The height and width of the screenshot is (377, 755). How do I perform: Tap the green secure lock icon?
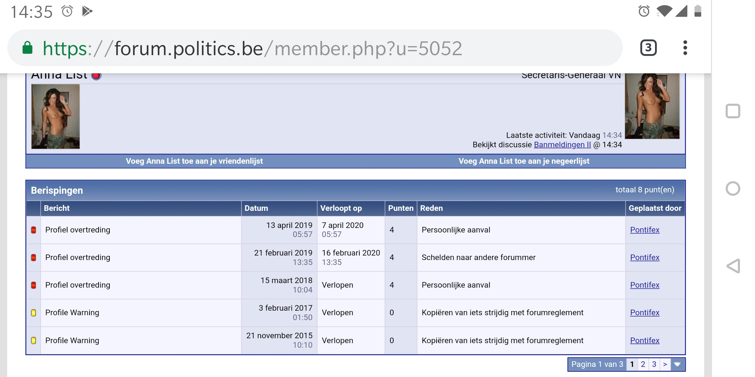pos(28,48)
